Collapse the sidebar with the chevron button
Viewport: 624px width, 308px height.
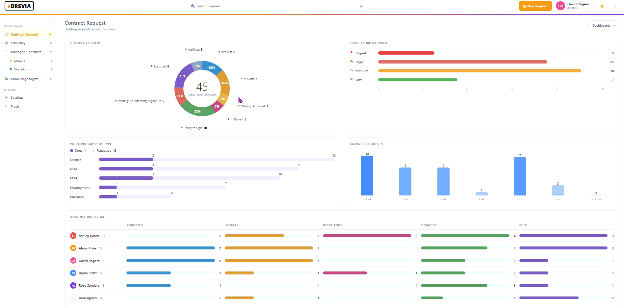tap(52, 21)
